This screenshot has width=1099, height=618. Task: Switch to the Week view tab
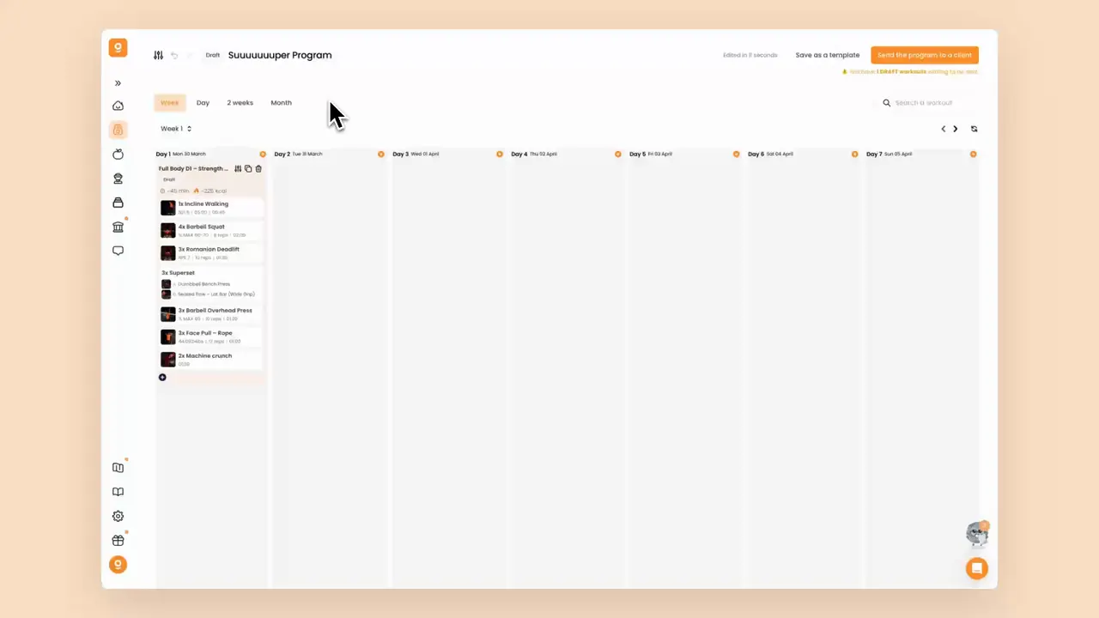[170, 102]
